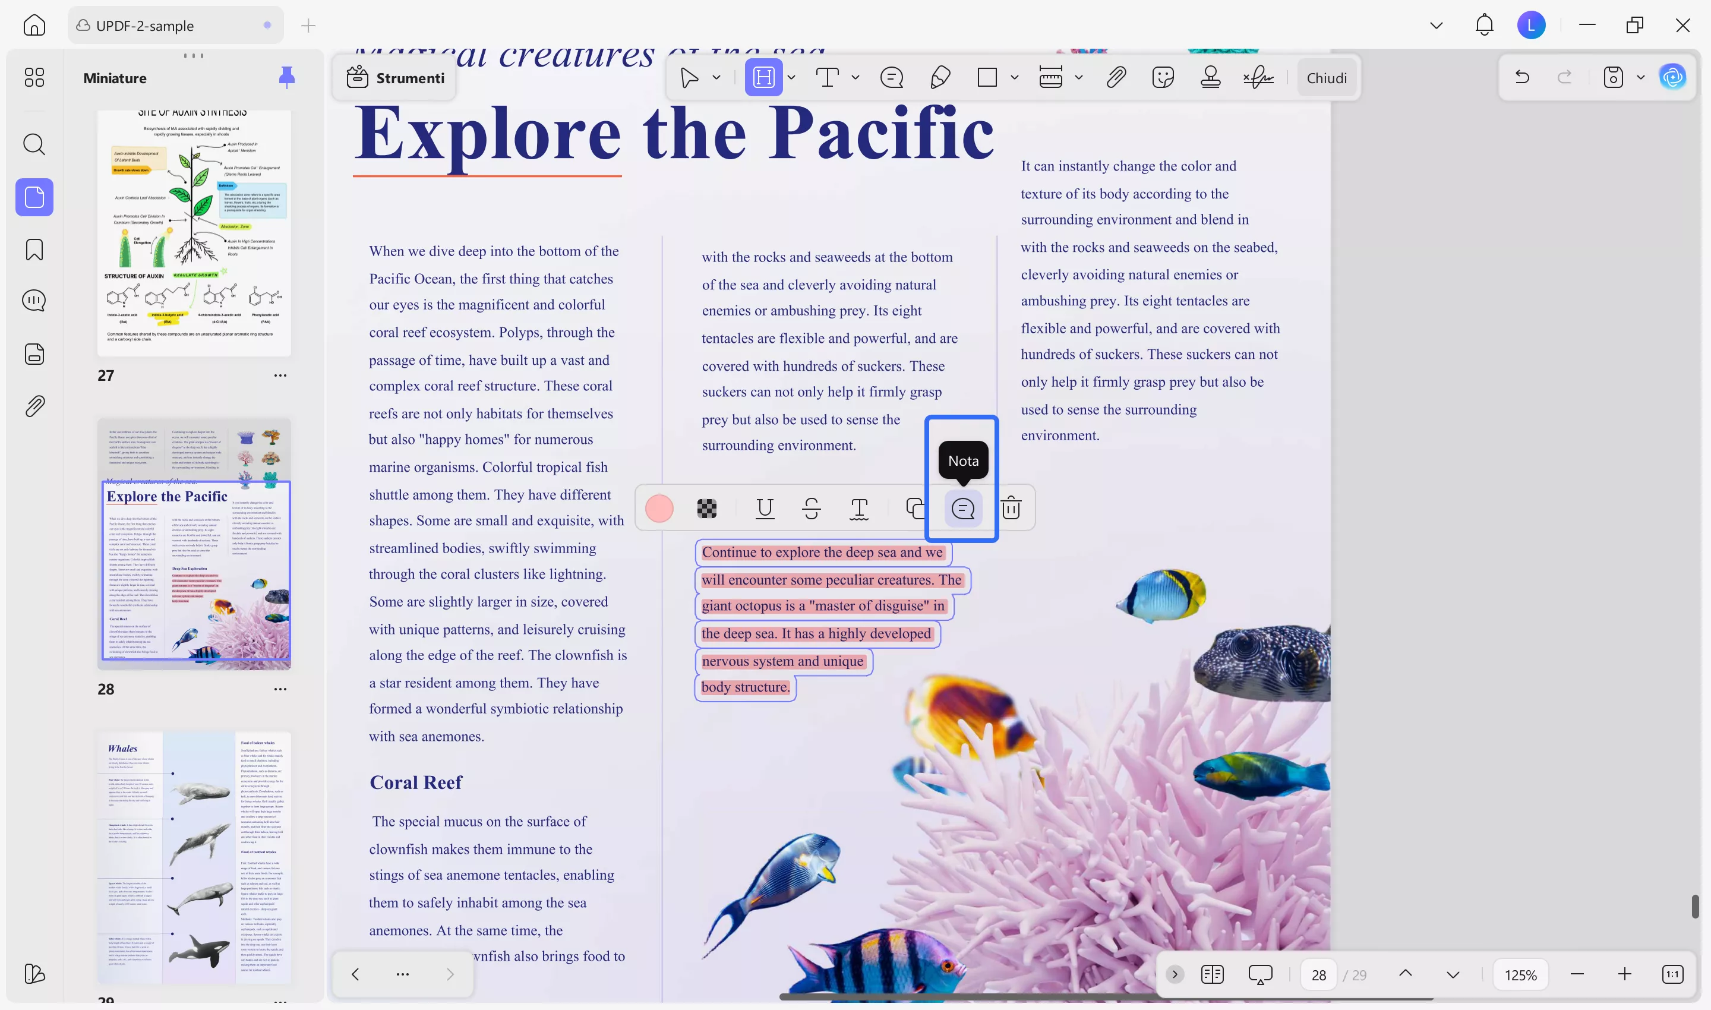Select the Highlight tool in the toolbar
Image resolution: width=1711 pixels, height=1010 pixels.
click(763, 77)
